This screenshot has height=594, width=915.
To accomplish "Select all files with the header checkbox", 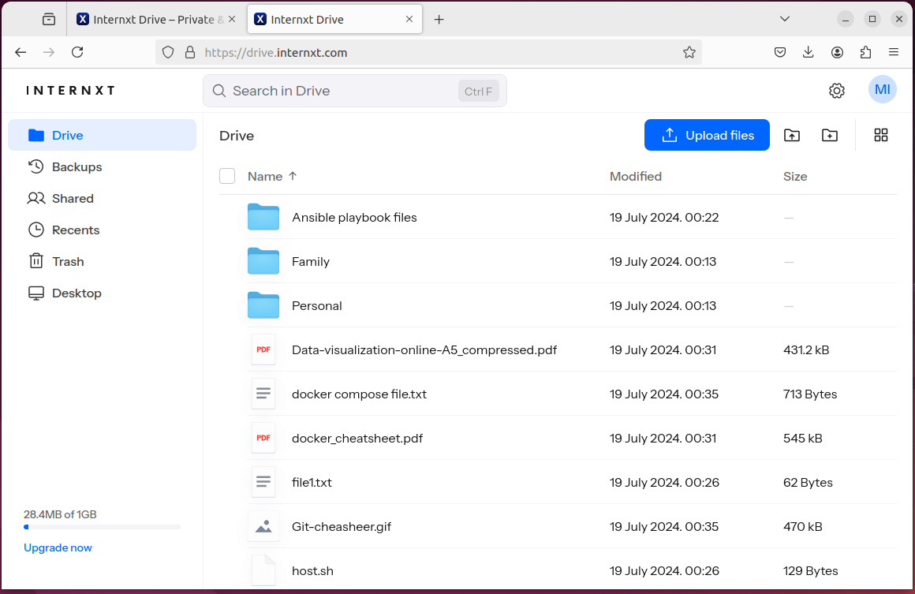I will tap(227, 176).
